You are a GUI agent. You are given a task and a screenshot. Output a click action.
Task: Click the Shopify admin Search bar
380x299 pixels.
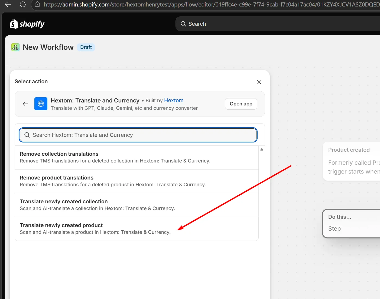point(278,24)
